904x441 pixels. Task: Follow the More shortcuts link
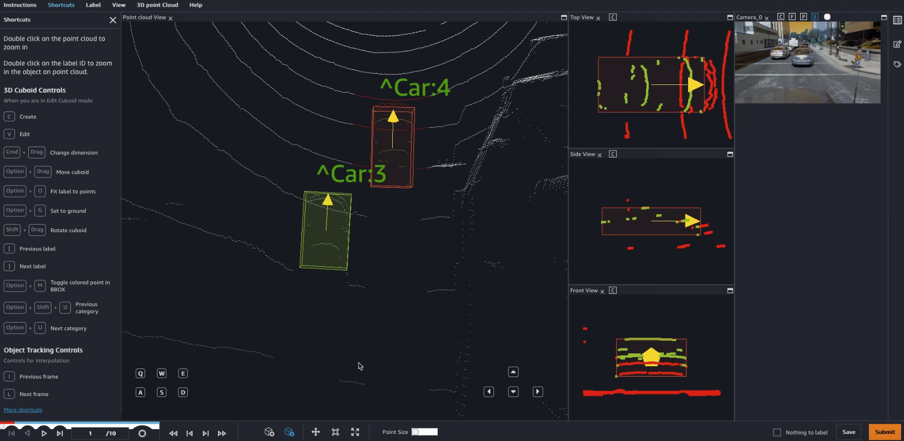pyautogui.click(x=23, y=410)
